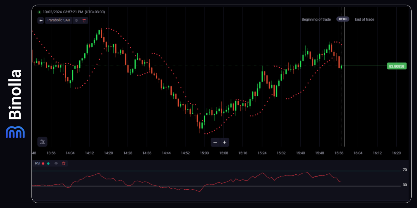Click the green RSI color dot
The height and width of the screenshot is (208, 417).
48,163
